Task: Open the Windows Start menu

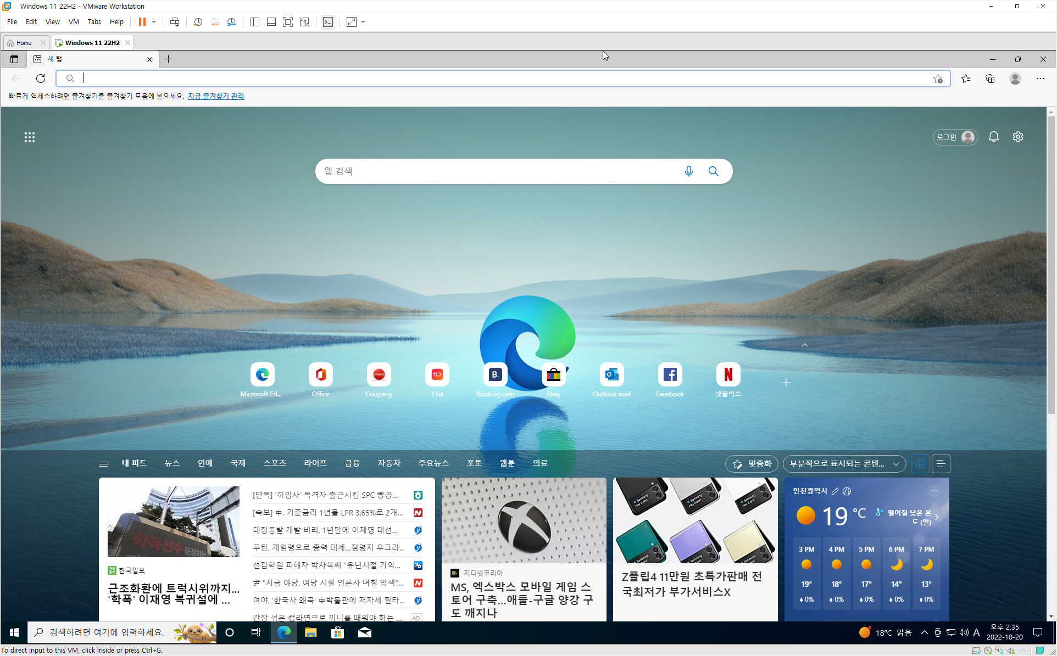Action: (x=14, y=633)
